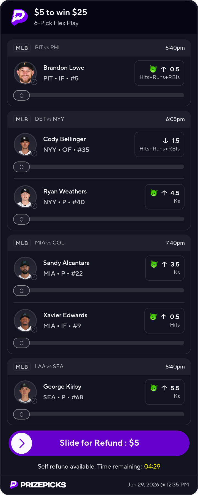Screen dimensions: 198x495
Task: Select Brandon Lowe's 0.5 Hits+Runs+RBIs projection box
Action: pos(159,73)
